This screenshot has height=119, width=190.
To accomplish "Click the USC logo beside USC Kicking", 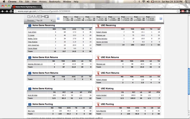I will (x=98, y=89).
